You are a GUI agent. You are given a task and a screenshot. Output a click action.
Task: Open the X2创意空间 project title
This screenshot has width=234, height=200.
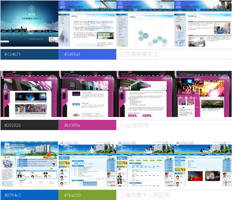[134, 125]
